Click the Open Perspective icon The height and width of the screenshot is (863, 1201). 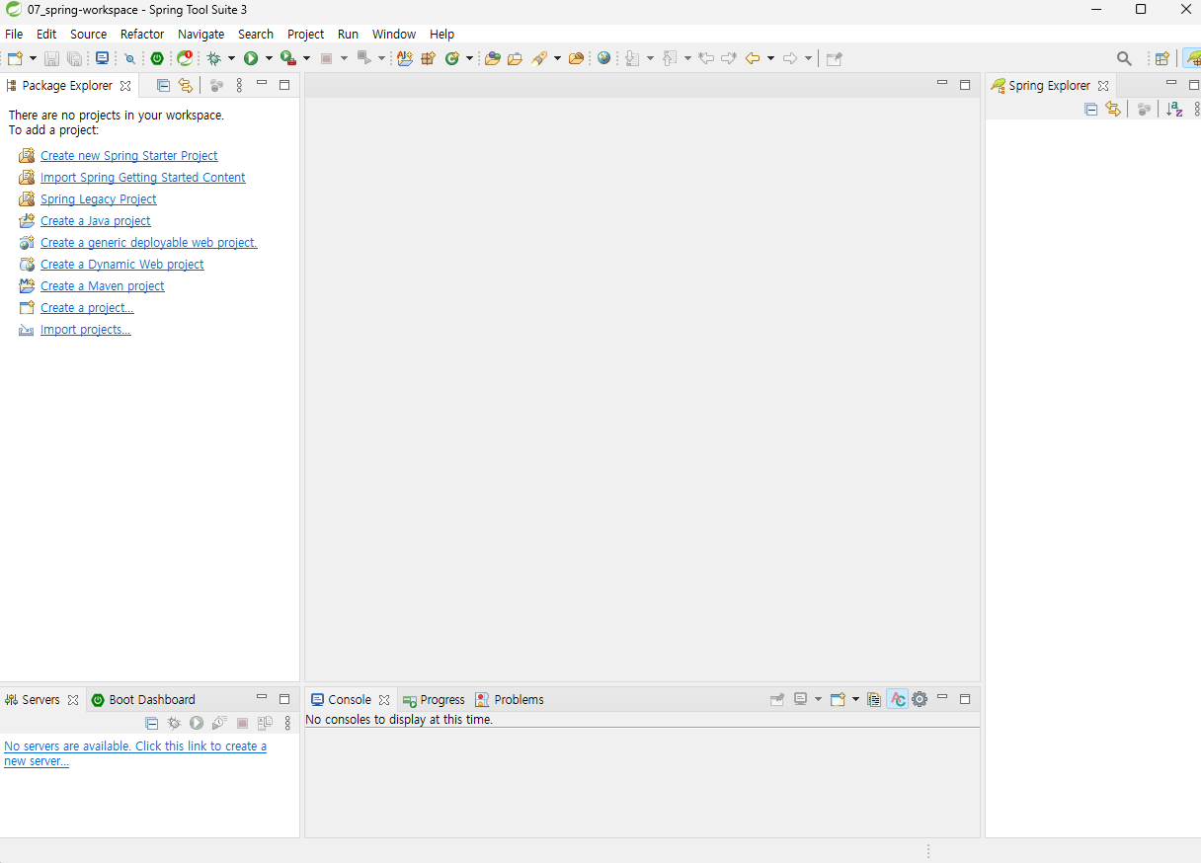coord(1162,58)
